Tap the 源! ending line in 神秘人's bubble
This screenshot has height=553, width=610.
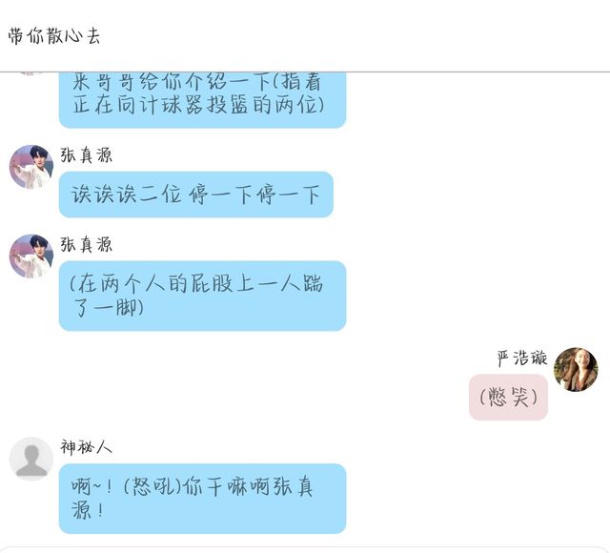88,510
